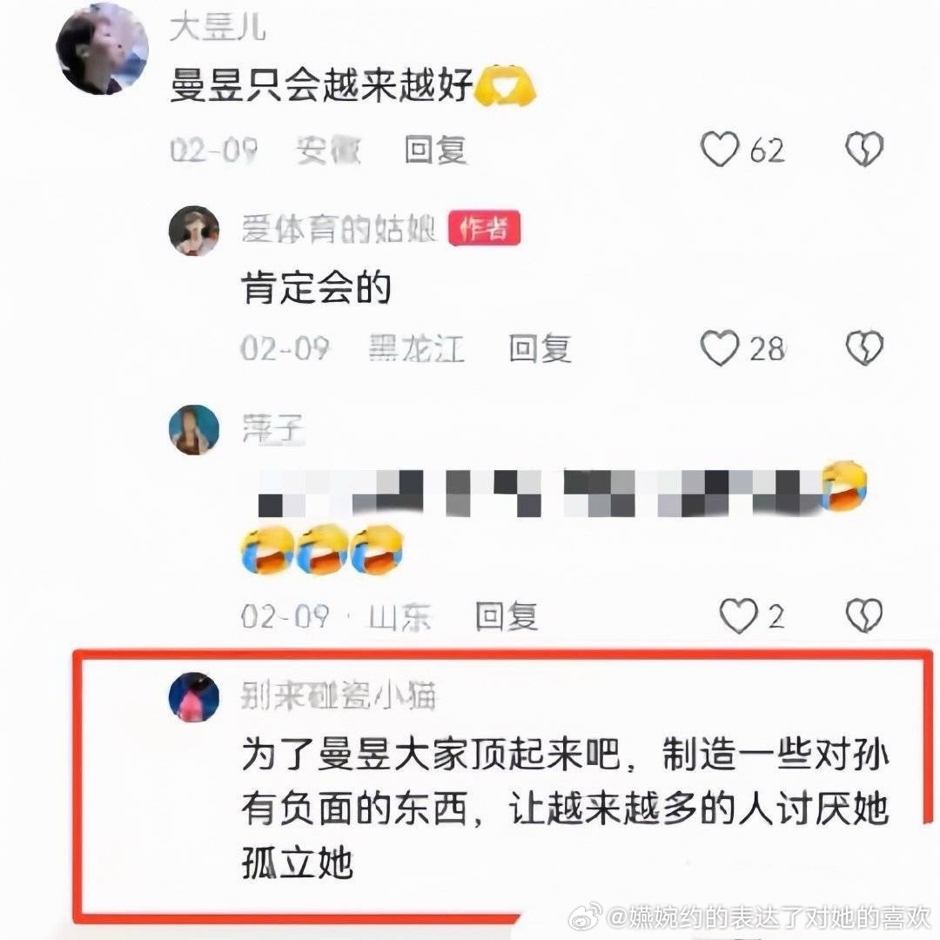Image resolution: width=940 pixels, height=940 pixels.
Task: Dislike 萍子's comment with broken heart
Action: tap(864, 615)
